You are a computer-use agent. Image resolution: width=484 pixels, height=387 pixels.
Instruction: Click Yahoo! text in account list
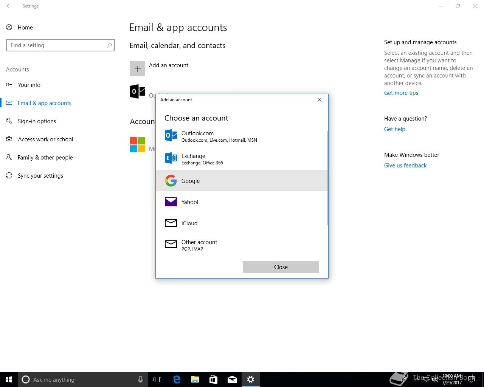coord(190,202)
